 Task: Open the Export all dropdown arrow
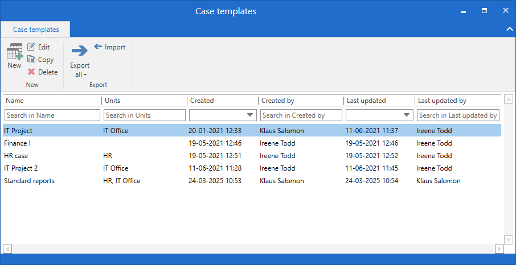coord(85,75)
